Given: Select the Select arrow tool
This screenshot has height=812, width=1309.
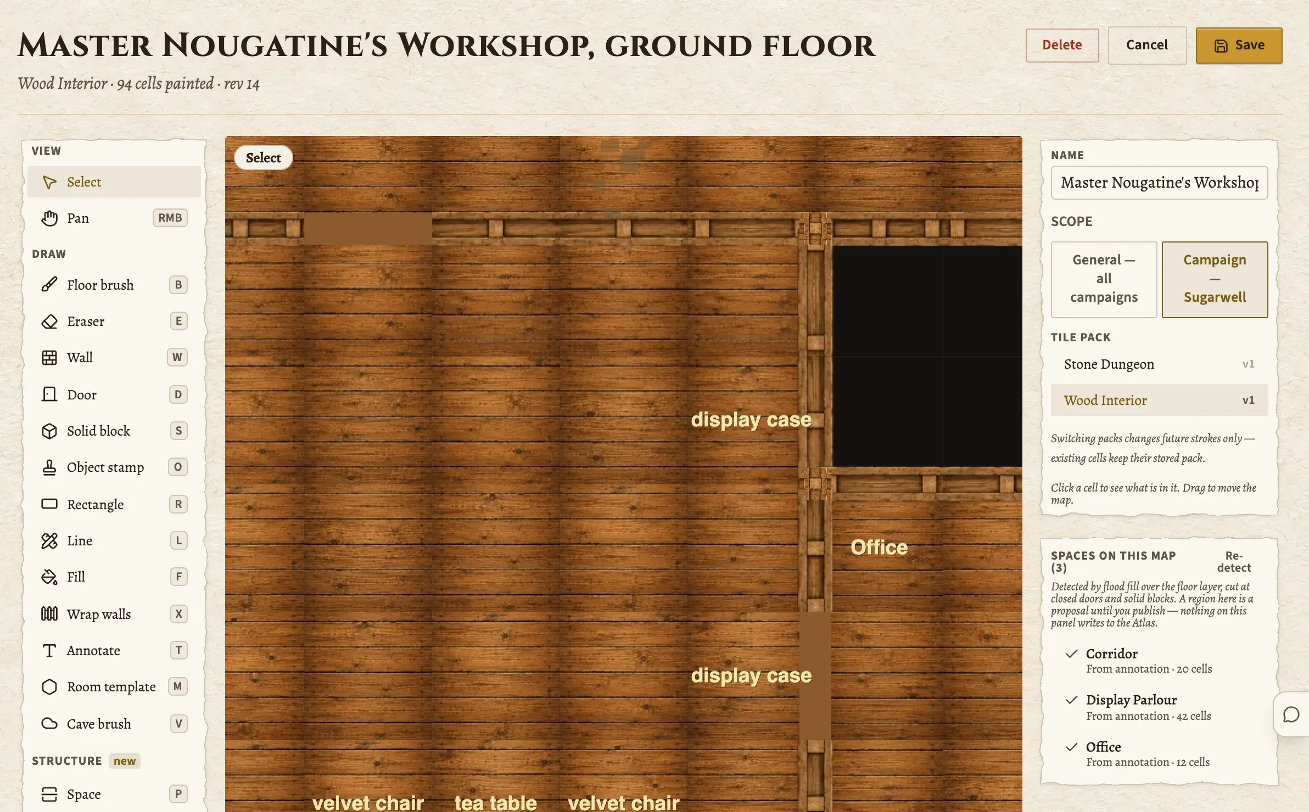Looking at the screenshot, I should [x=114, y=182].
